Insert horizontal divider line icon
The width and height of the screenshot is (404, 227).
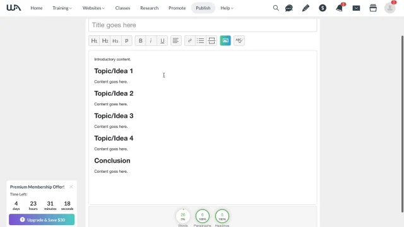click(211, 40)
